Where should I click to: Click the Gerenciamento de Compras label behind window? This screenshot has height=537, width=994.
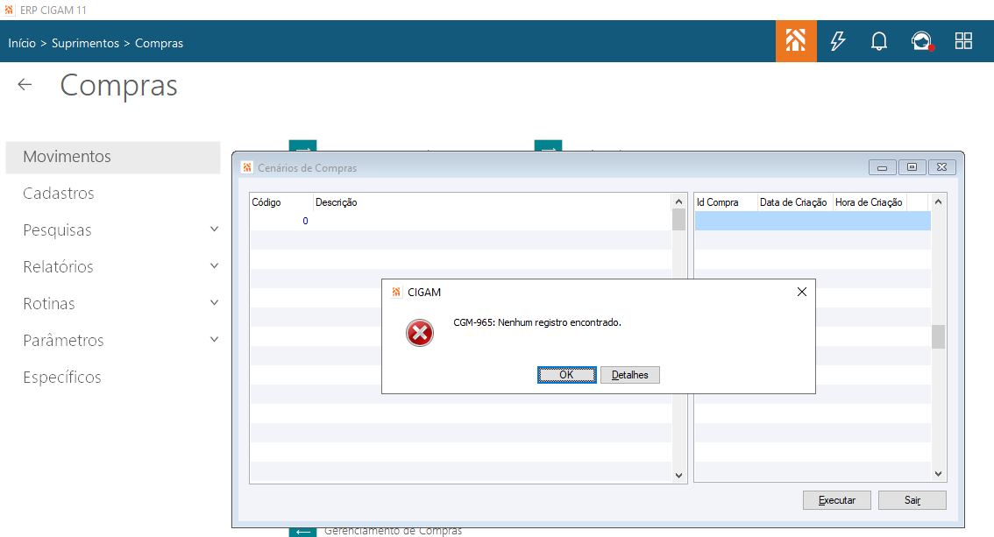393,531
